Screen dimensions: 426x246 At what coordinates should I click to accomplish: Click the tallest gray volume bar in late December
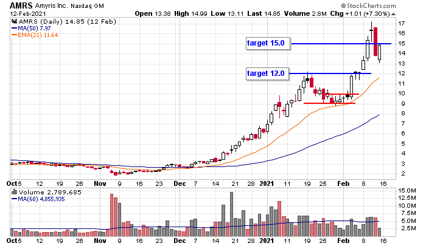coord(231,214)
